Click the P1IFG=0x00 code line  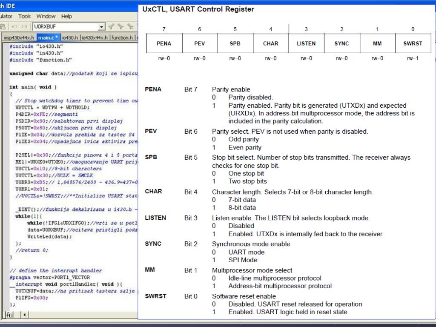32,298
